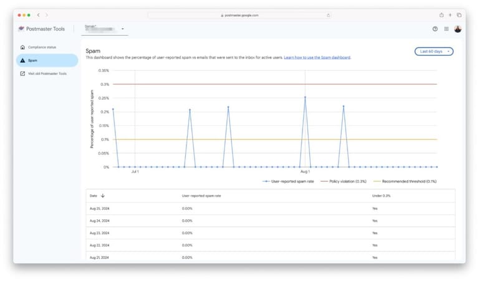Click the User-reported spam rate column header
Screen dimensions: 479x281
coord(201,196)
